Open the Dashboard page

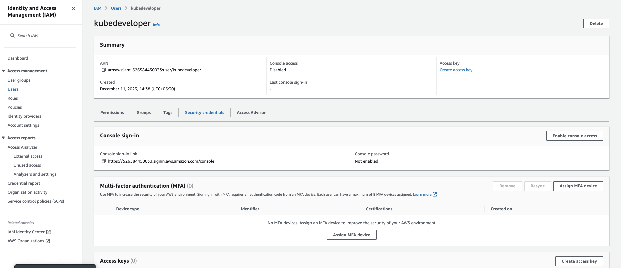point(18,58)
